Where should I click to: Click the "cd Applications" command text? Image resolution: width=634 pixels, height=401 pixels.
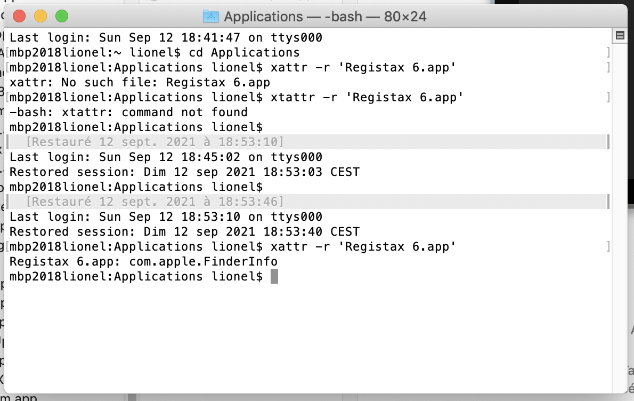tap(244, 53)
